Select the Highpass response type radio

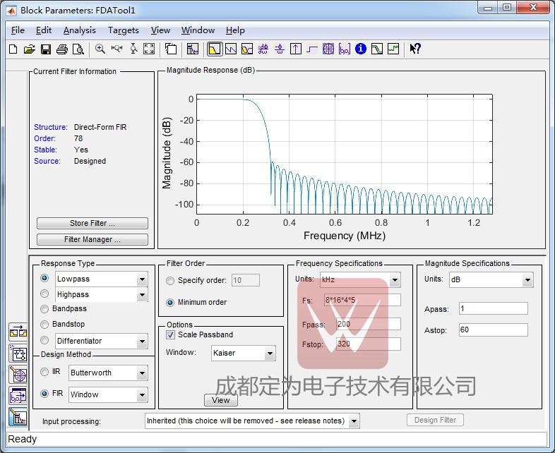44,294
